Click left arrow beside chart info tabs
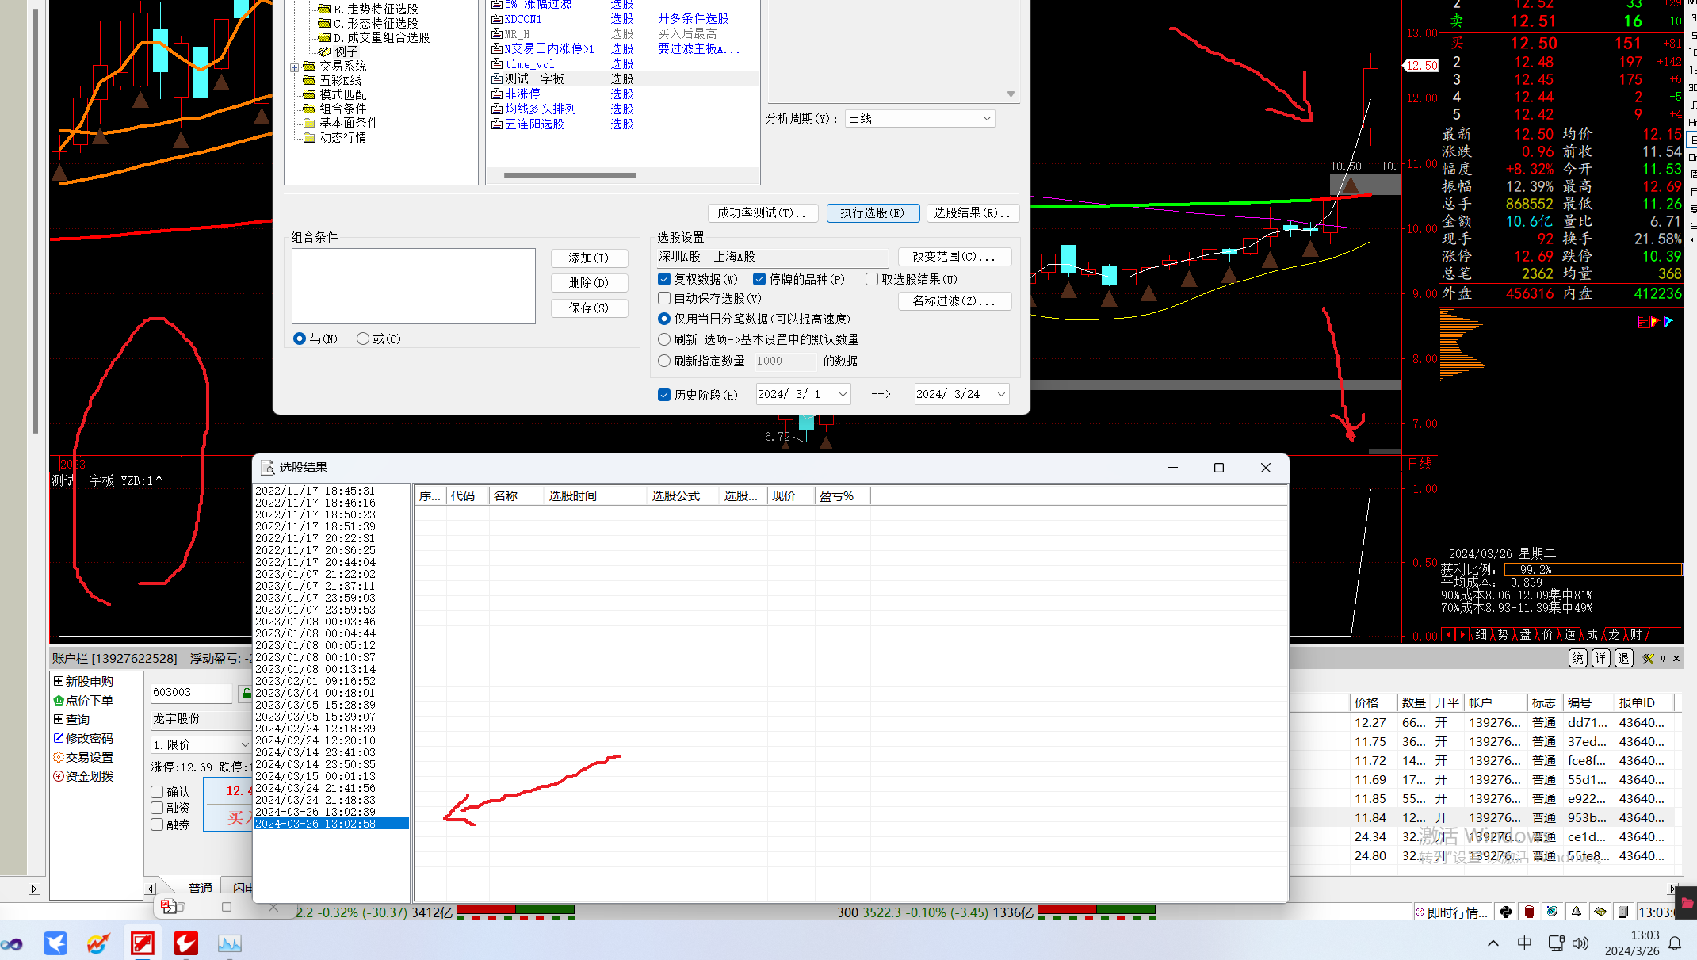This screenshot has height=960, width=1697. [1450, 634]
